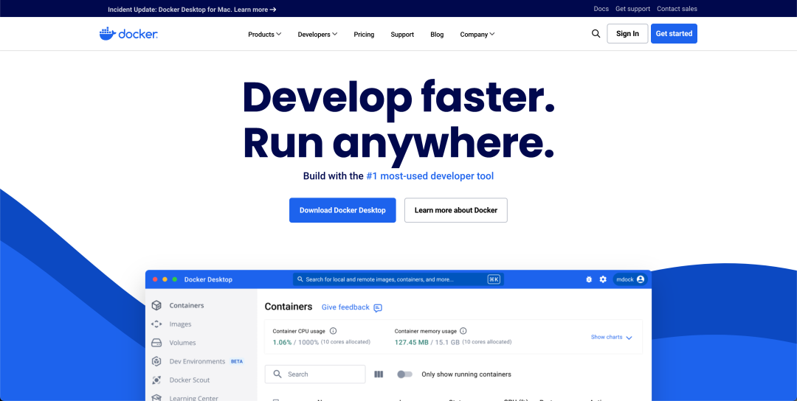Click the Docker Scout icon in sidebar

(x=156, y=380)
